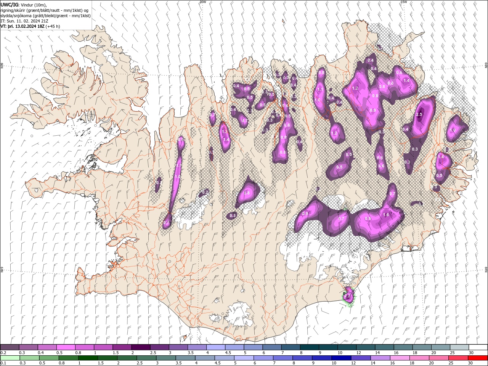Select the light grey 25 swatch in upper legend
This screenshot has height=366, width=488.
(x=459, y=347)
